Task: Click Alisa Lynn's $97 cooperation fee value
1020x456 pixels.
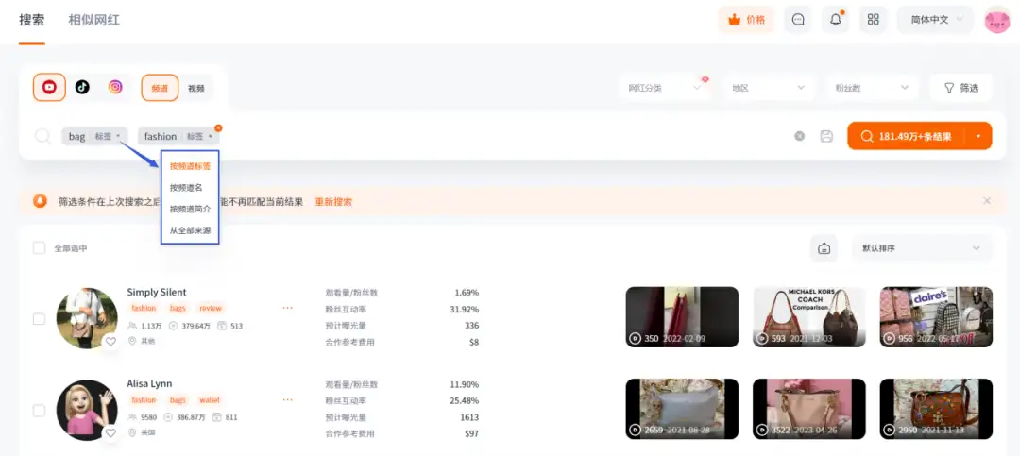Action: click(472, 433)
